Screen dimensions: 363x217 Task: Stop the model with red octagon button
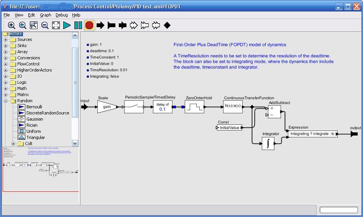point(89,25)
